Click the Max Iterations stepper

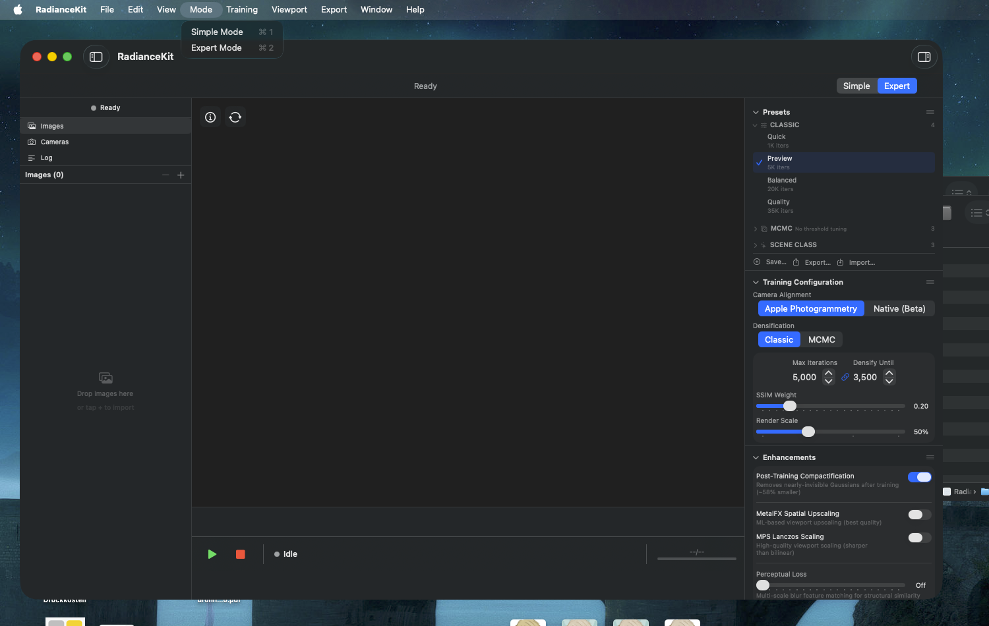click(x=829, y=377)
